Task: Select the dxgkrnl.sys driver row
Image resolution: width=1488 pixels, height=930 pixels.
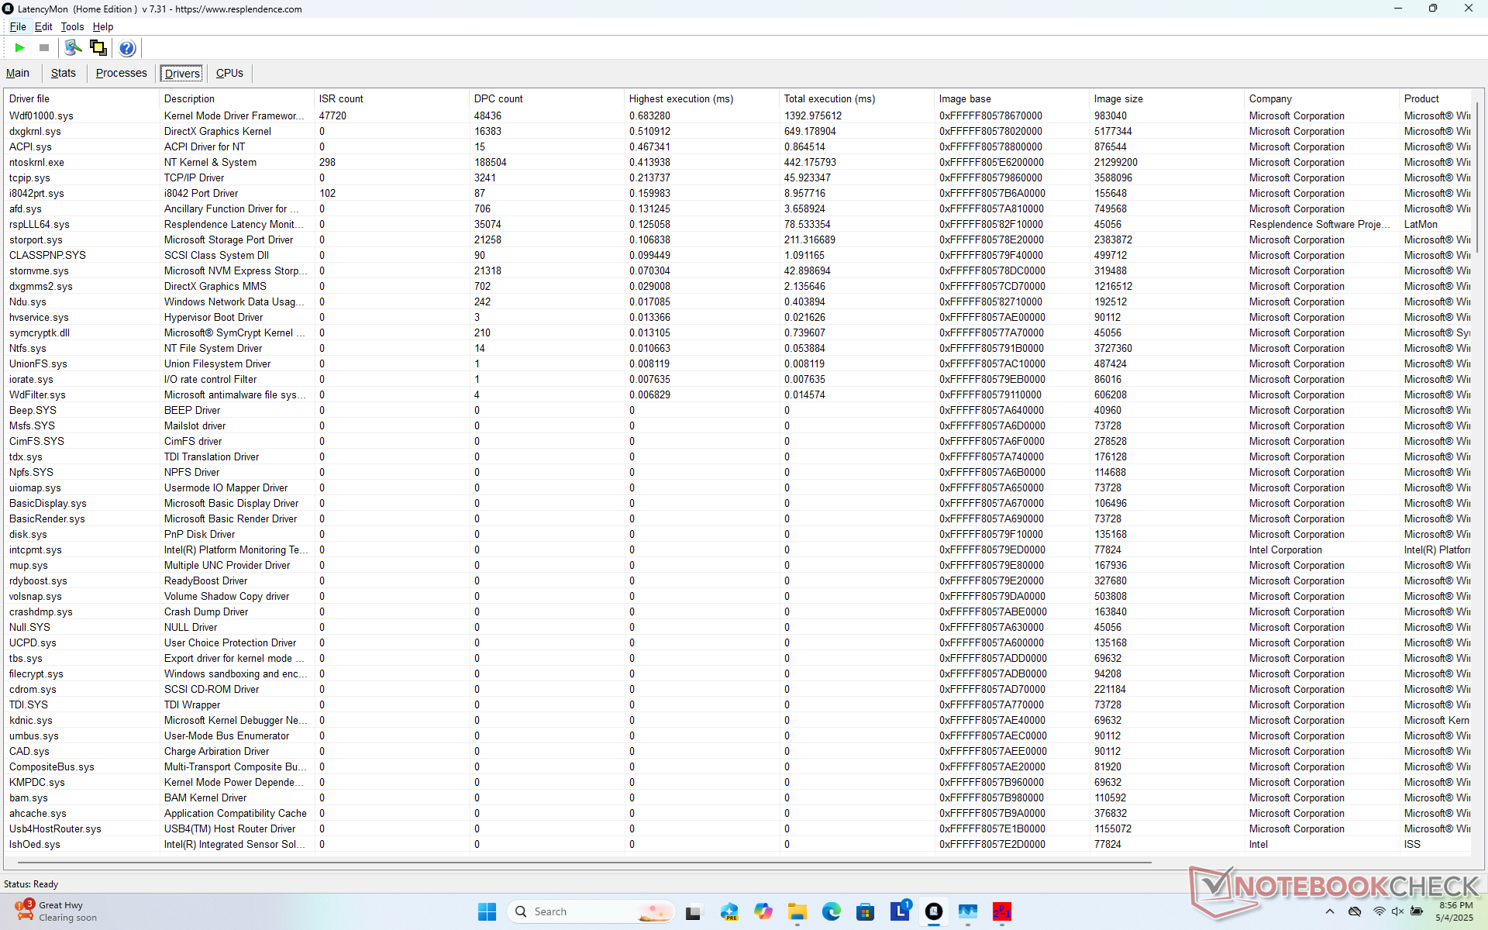Action: pos(738,131)
